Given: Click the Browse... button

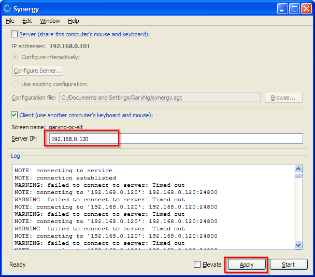Looking at the screenshot, I should click(283, 98).
